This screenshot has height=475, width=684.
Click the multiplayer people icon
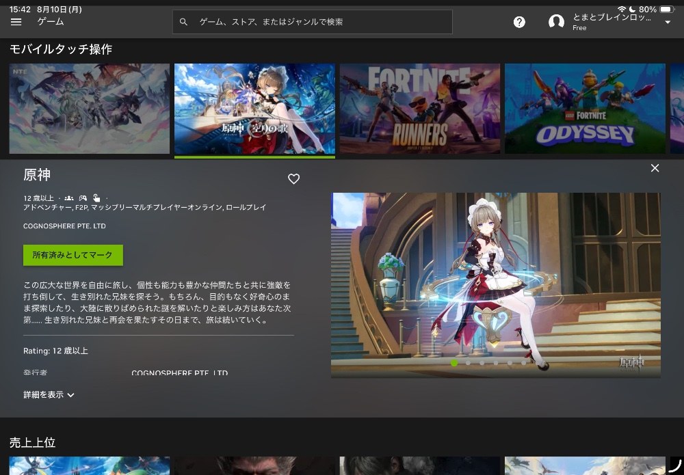pyautogui.click(x=69, y=198)
